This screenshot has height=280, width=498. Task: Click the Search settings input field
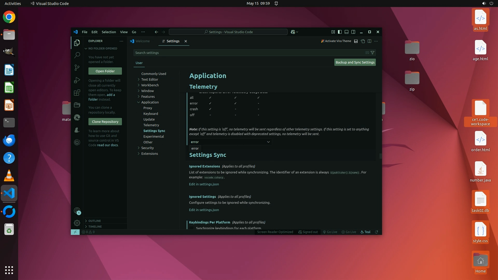point(246,53)
